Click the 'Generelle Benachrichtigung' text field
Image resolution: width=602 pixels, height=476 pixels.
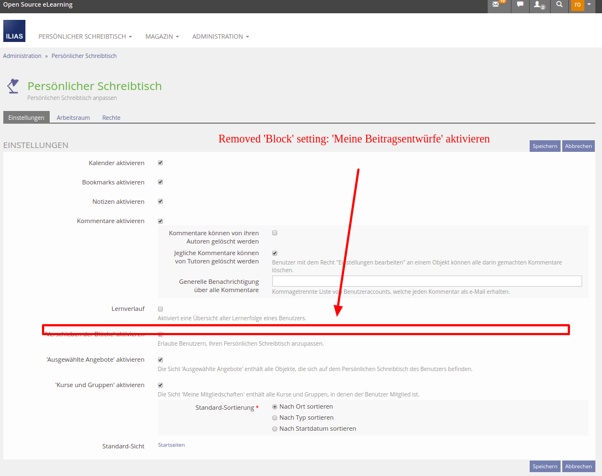pyautogui.click(x=427, y=281)
